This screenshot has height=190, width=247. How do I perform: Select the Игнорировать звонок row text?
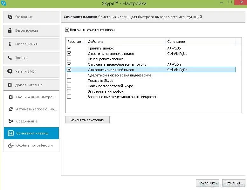click(105, 59)
